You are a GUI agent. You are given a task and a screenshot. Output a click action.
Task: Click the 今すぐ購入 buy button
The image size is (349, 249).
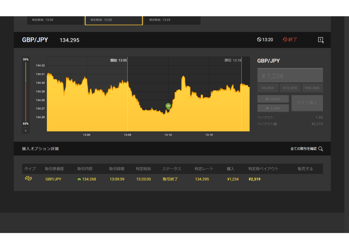307,103
